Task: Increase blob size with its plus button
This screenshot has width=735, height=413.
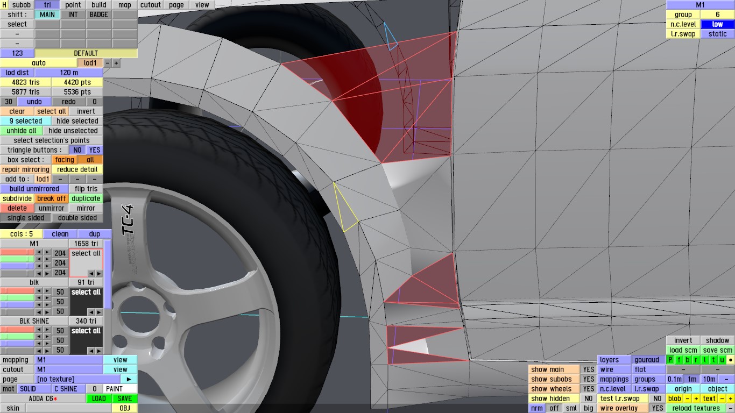Action: point(696,398)
